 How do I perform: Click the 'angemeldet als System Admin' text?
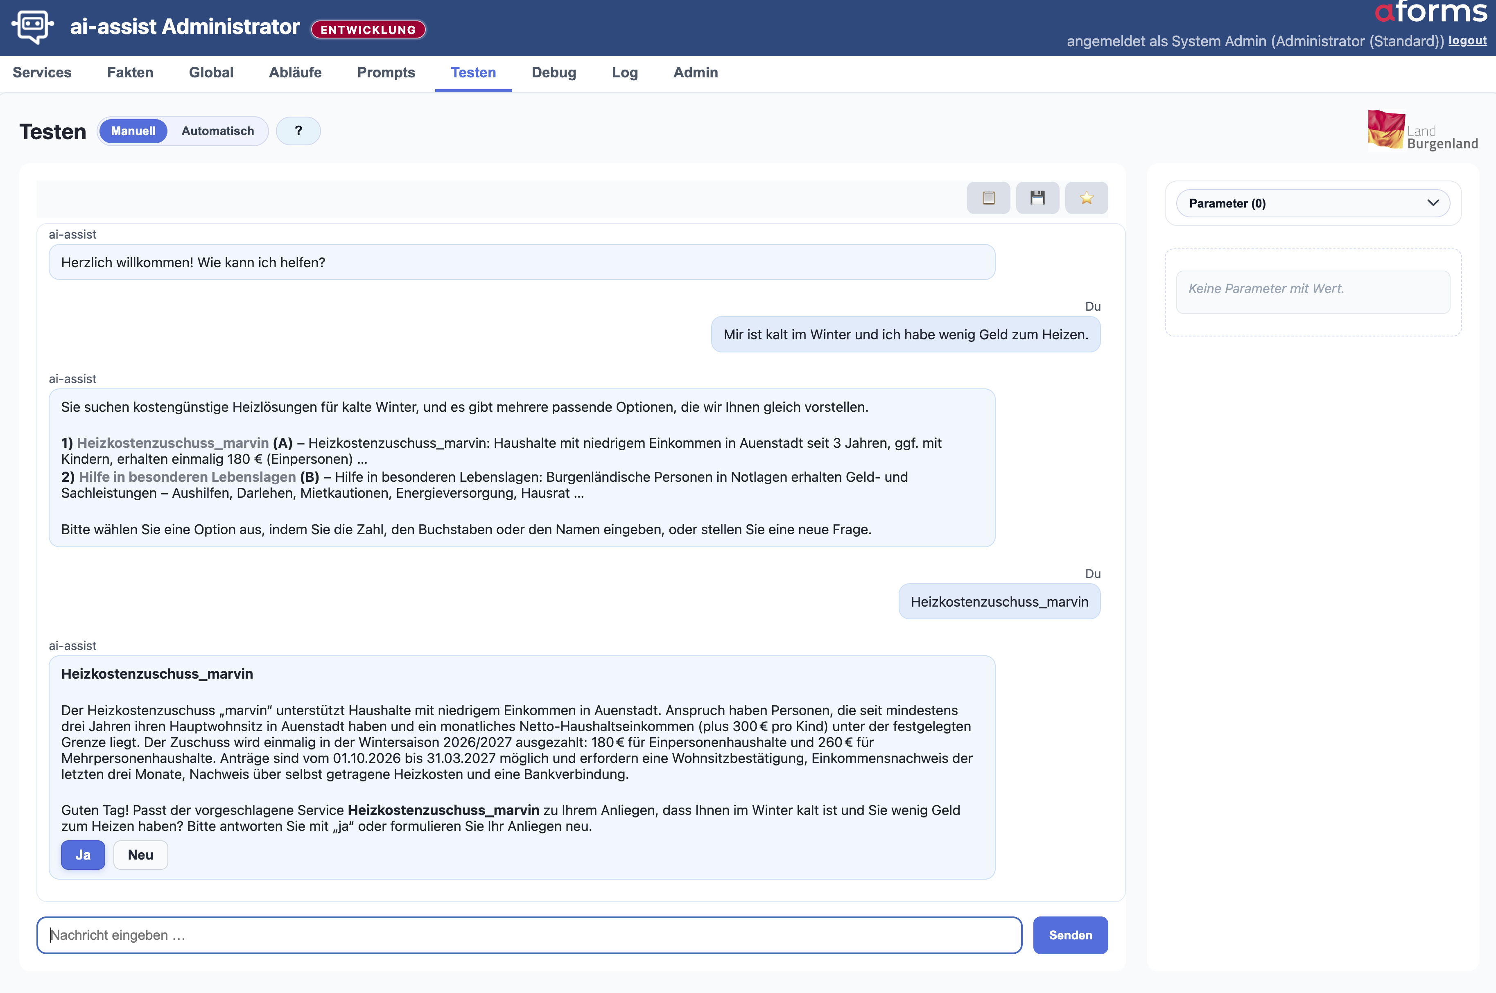1255,41
